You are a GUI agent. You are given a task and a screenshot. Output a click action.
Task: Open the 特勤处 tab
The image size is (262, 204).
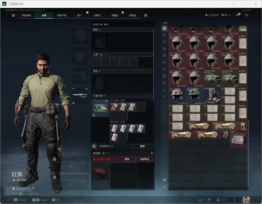pyautogui.click(x=115, y=15)
